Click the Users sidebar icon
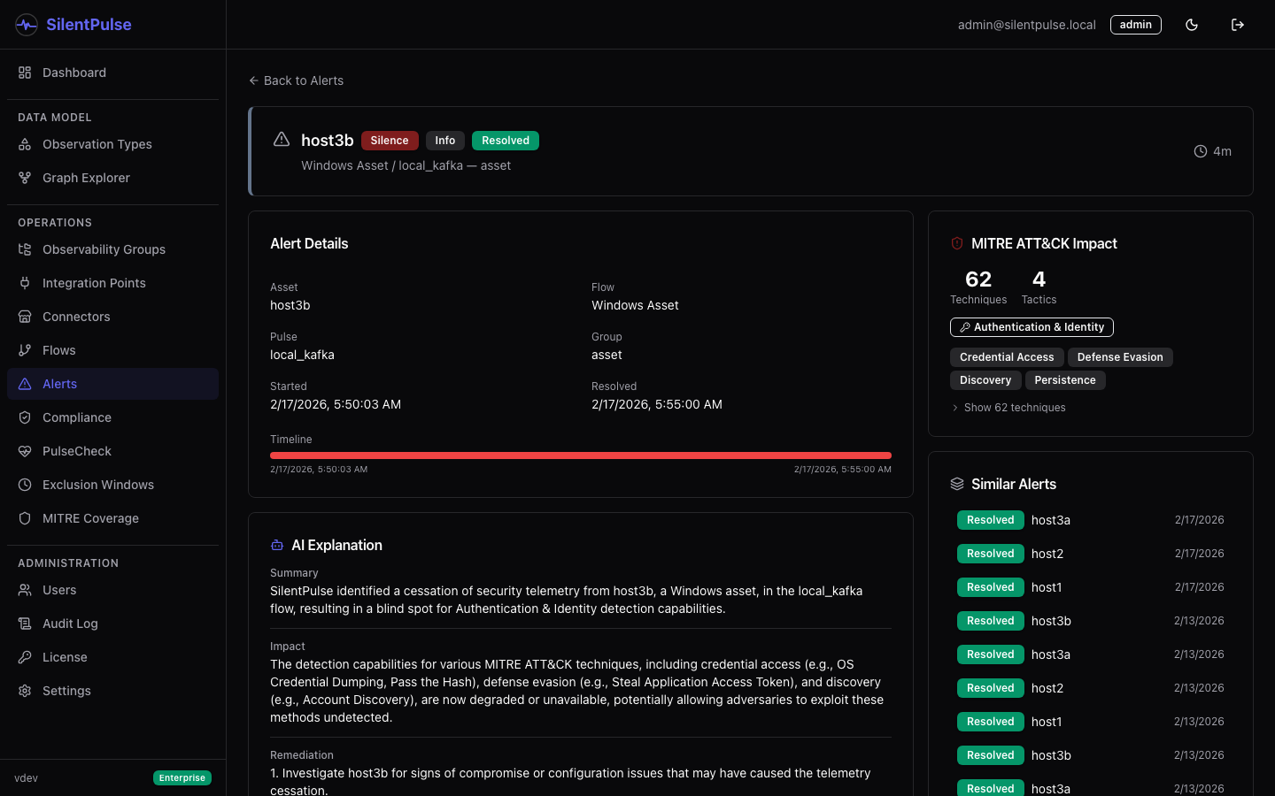1275x796 pixels. [25, 590]
